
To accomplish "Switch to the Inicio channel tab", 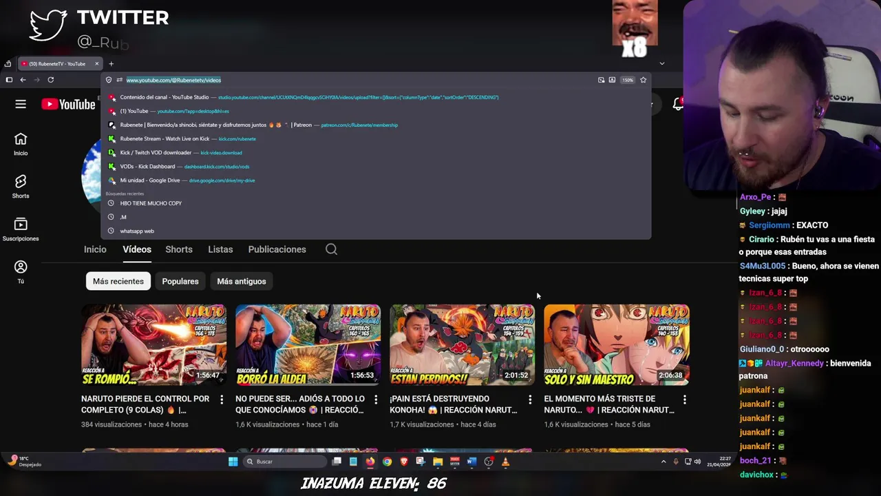I will pyautogui.click(x=95, y=249).
